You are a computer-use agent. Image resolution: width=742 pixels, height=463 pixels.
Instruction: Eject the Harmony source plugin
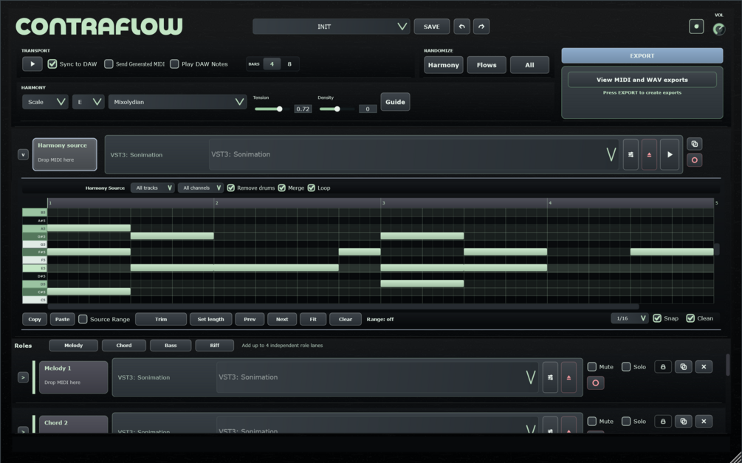click(649, 154)
